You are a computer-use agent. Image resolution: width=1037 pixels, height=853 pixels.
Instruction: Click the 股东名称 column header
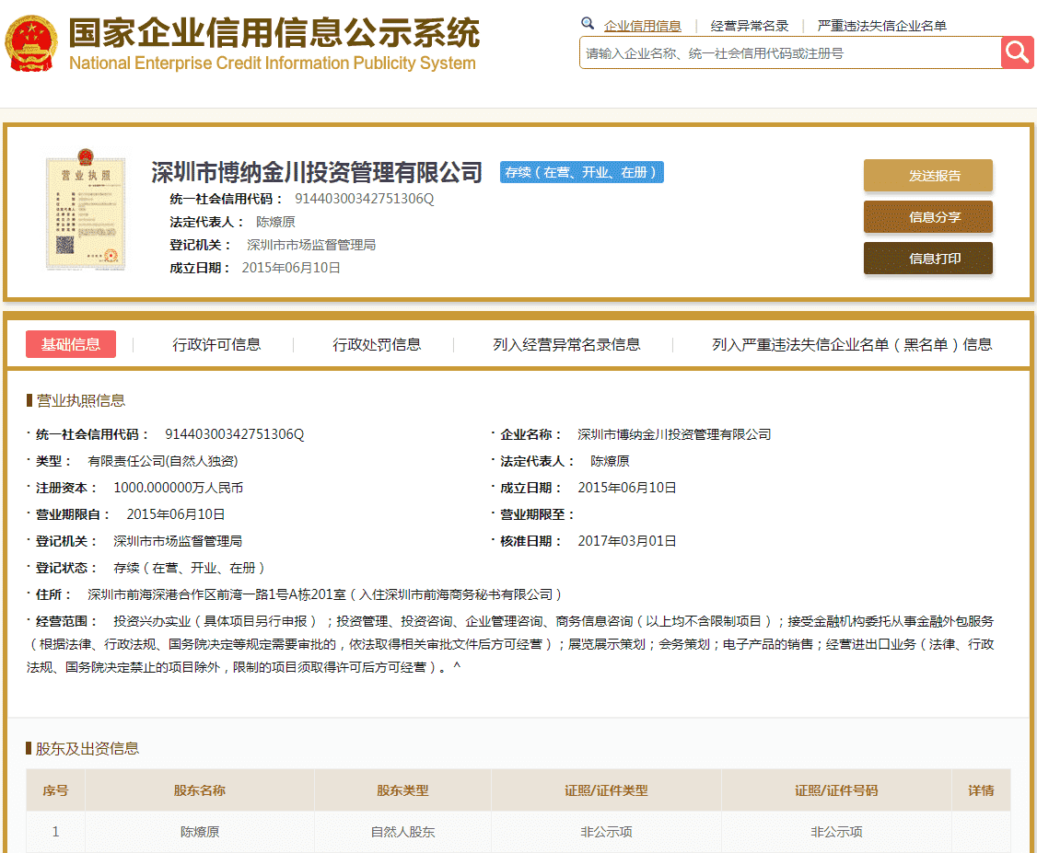[x=199, y=790]
